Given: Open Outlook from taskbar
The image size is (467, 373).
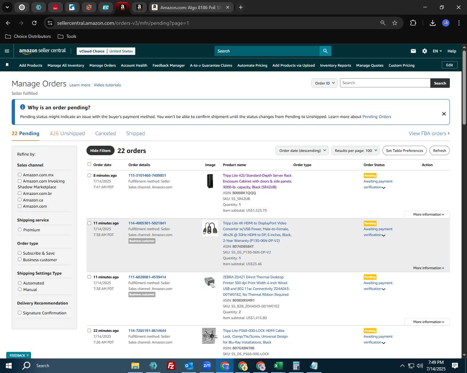Looking at the screenshot, I should coord(189,366).
